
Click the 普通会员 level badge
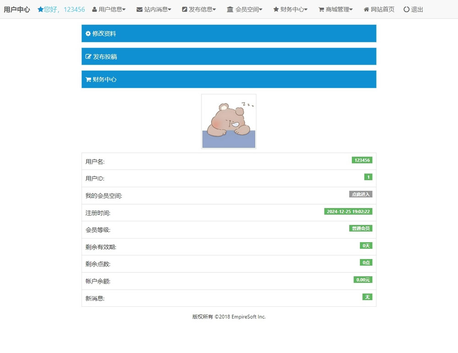[x=360, y=228]
